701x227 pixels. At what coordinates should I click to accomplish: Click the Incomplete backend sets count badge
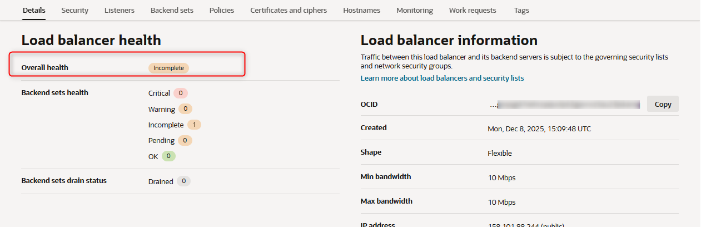[x=194, y=125]
